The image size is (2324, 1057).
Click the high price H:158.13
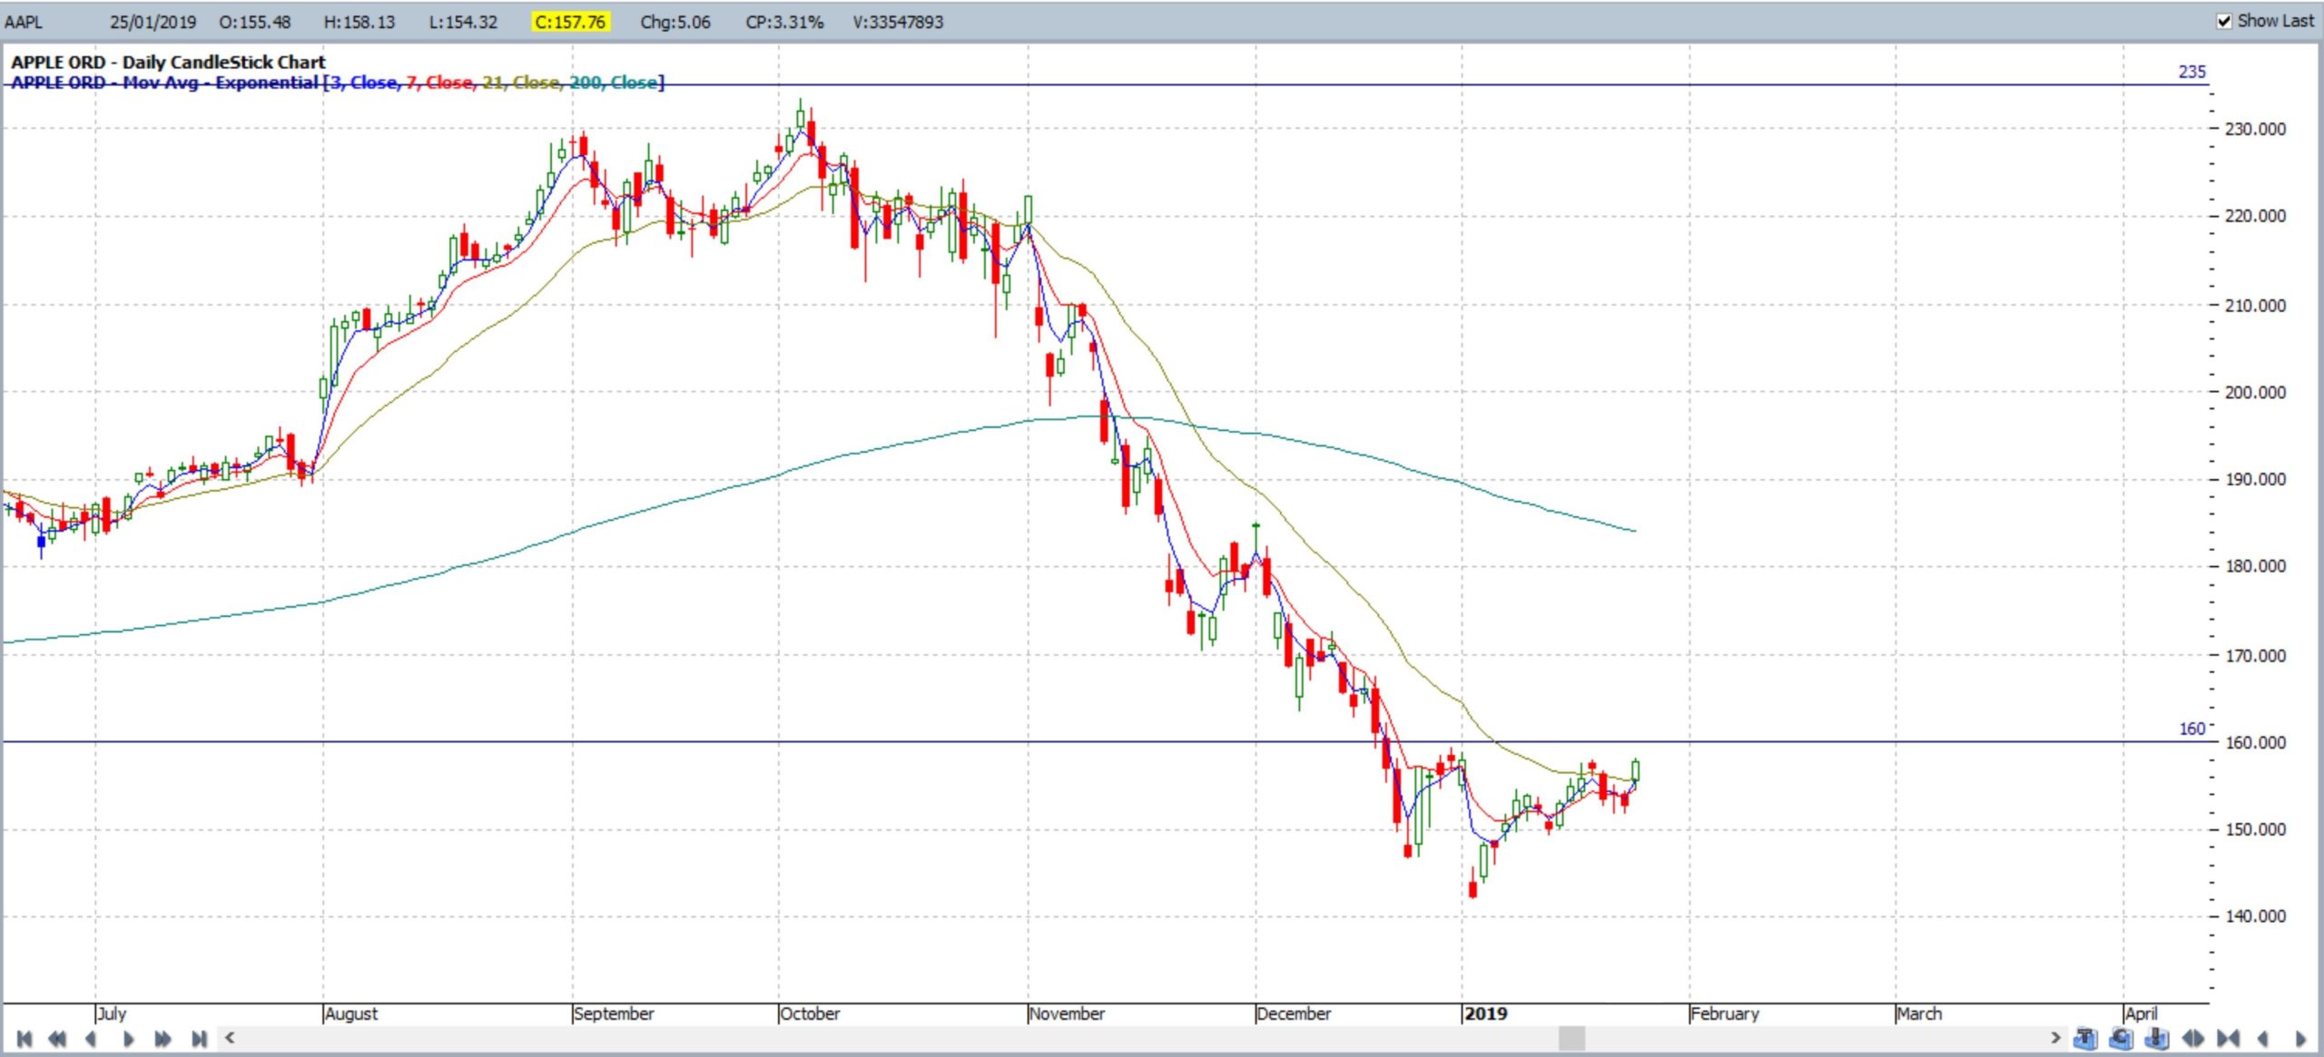pyautogui.click(x=359, y=22)
